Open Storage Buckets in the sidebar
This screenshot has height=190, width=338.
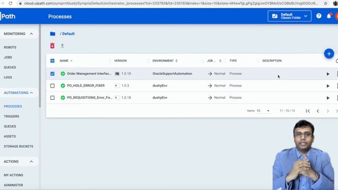point(18,147)
